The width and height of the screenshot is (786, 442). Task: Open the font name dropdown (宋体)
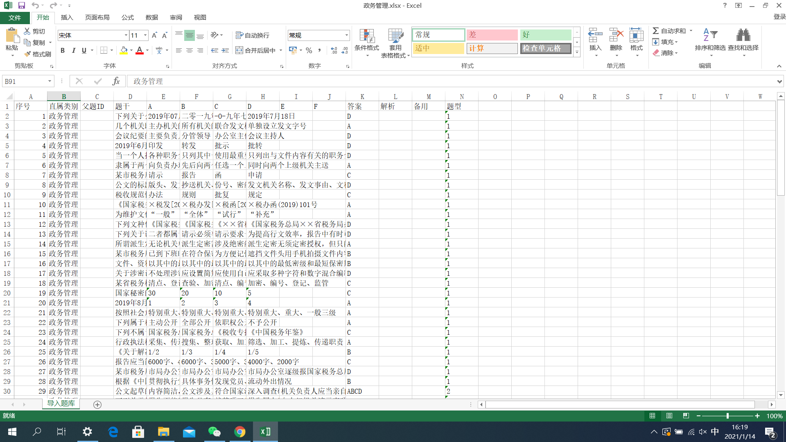tap(126, 35)
